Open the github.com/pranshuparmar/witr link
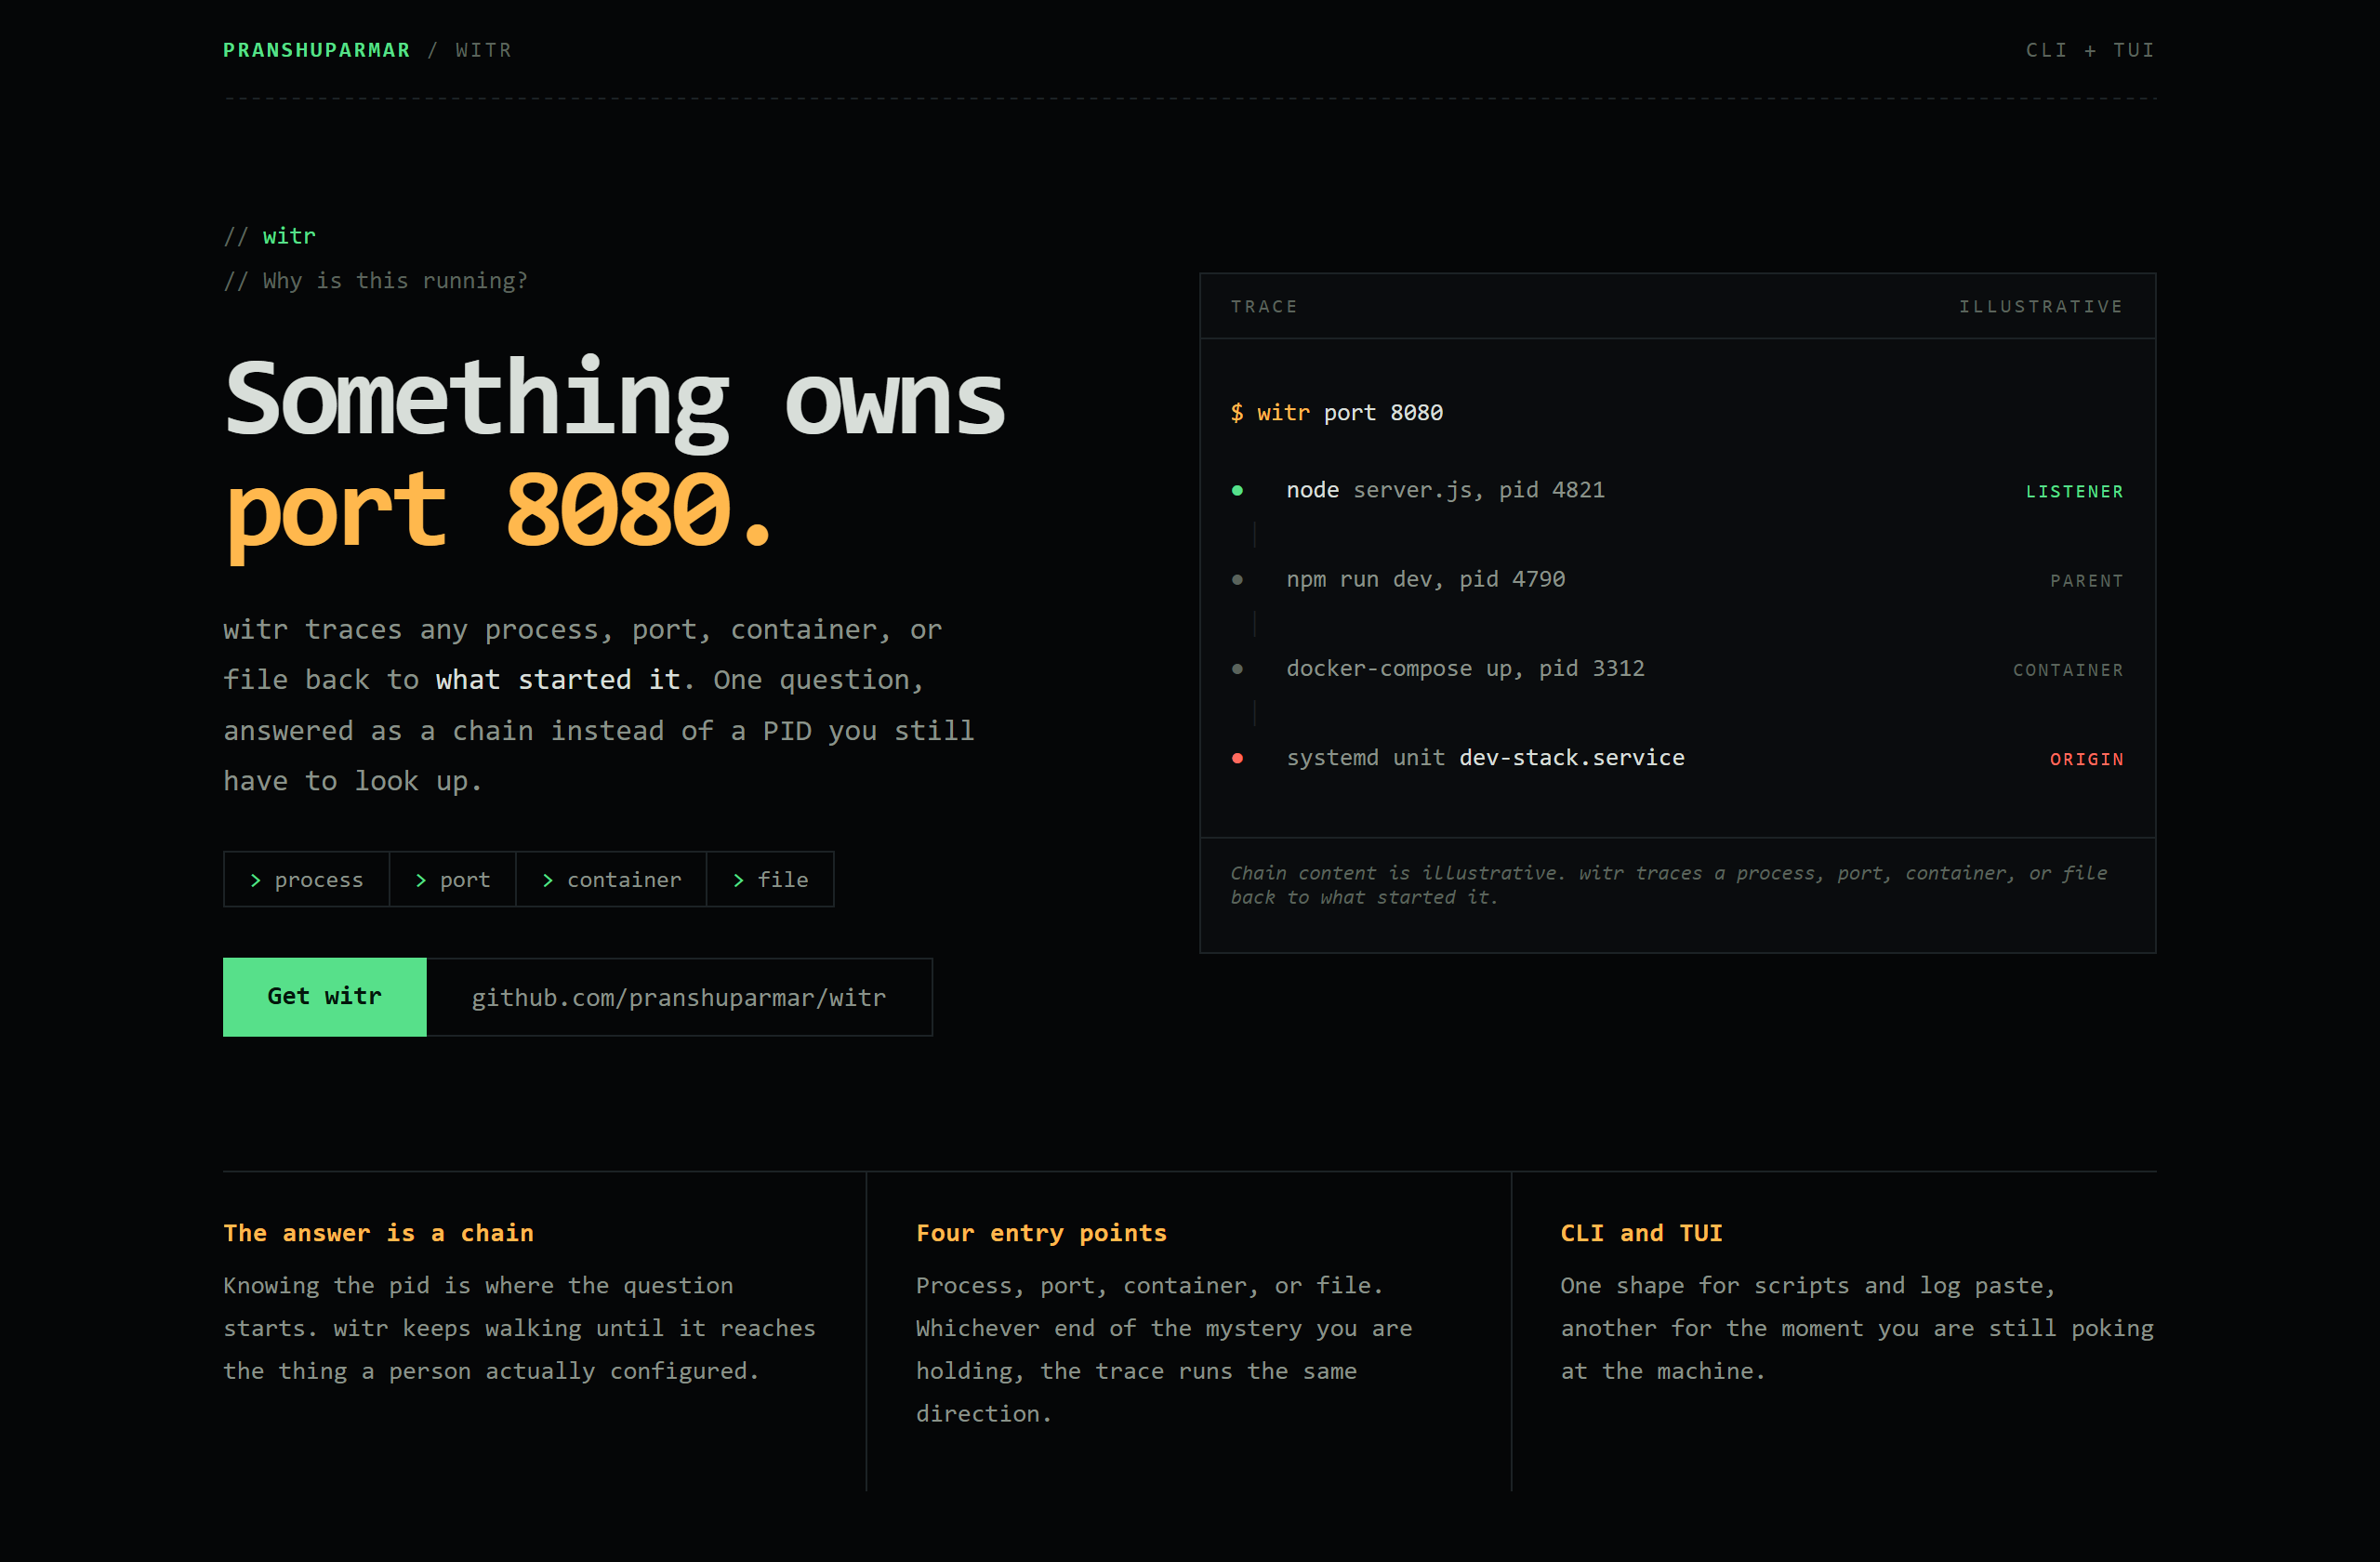2380x1562 pixels. [x=679, y=997]
